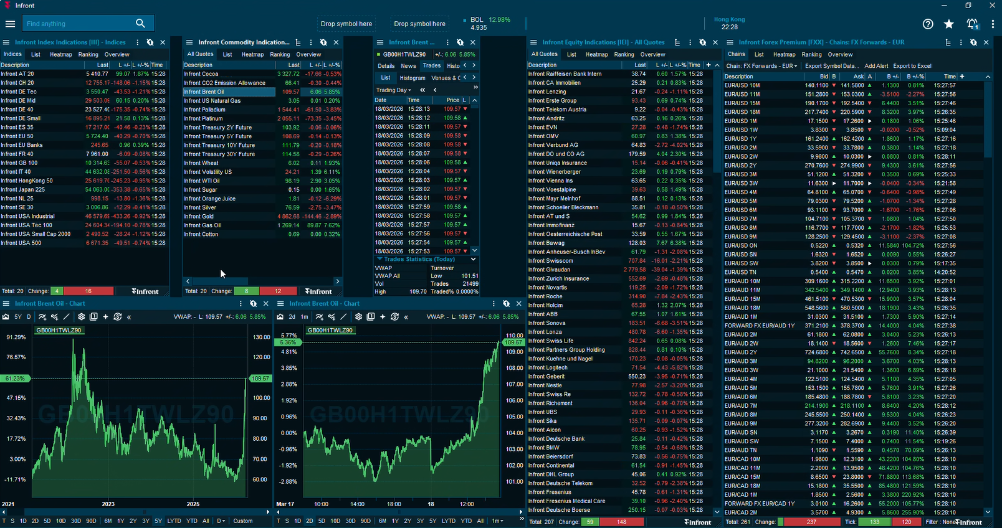Open tree view icon in Forex Premium header
This screenshot has width=1002, height=528.
click(948, 42)
